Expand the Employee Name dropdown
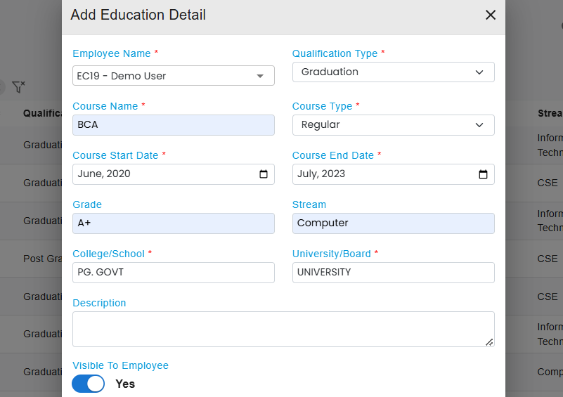Screen dimensions: 563x397 [259, 76]
